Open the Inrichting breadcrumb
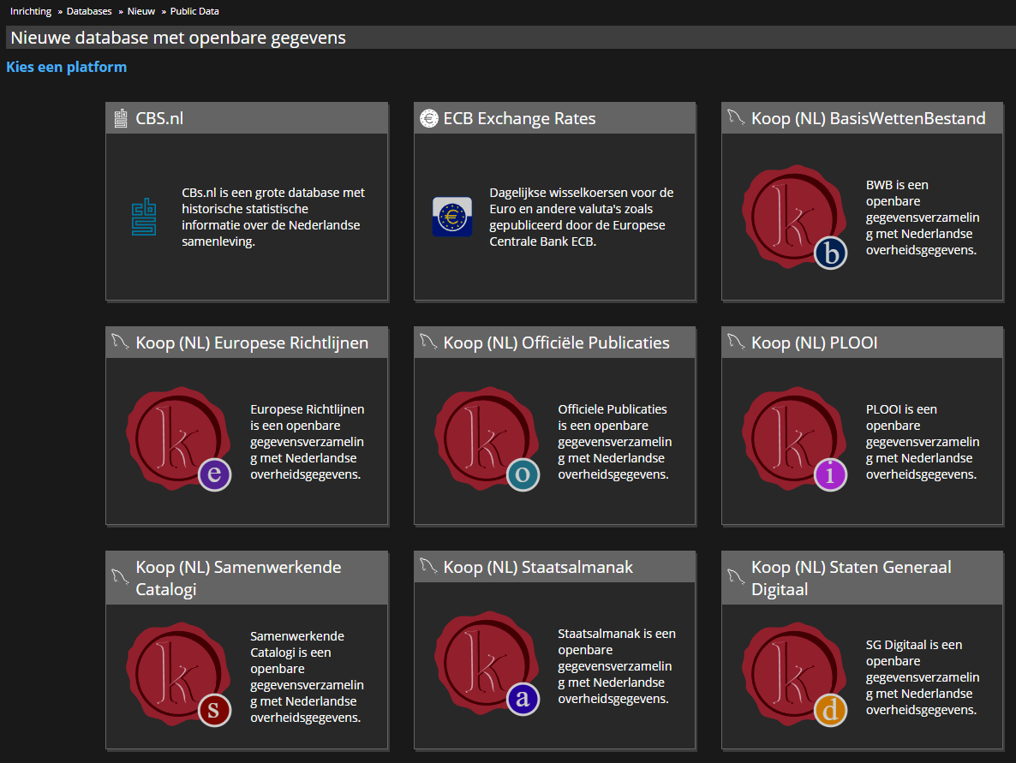 (31, 11)
